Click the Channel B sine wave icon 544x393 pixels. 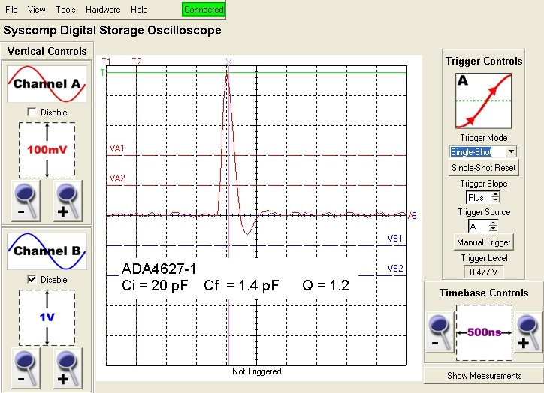point(47,250)
